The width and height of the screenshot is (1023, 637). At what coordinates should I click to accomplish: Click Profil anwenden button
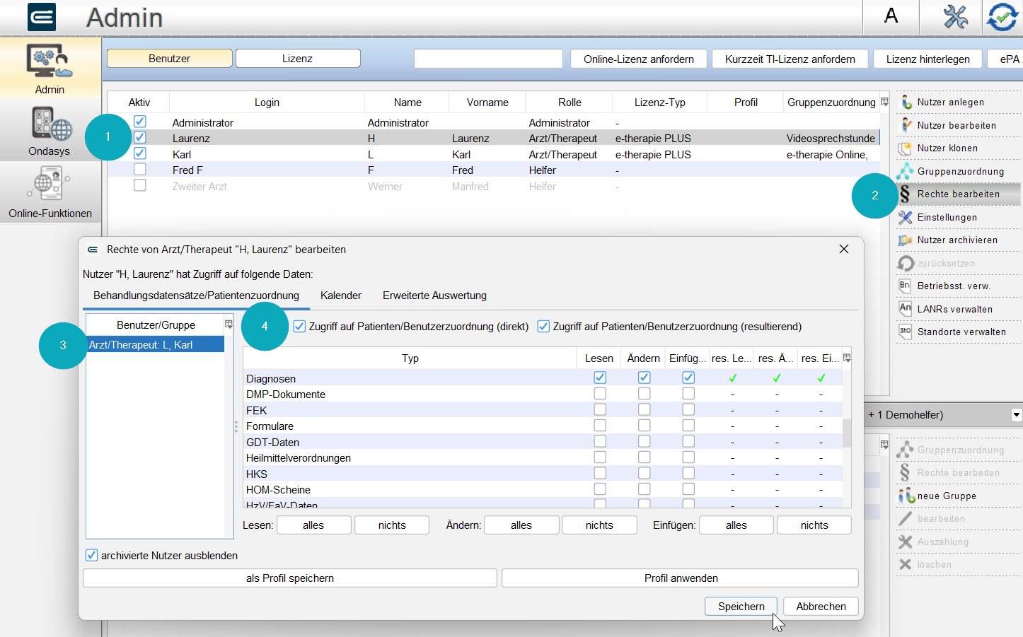[x=681, y=578]
